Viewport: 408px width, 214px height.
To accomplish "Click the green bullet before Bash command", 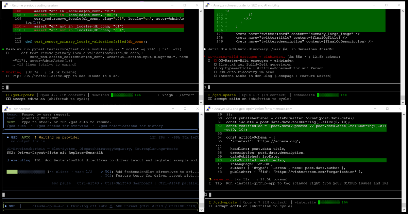I will pyautogui.click(x=3, y=49).
